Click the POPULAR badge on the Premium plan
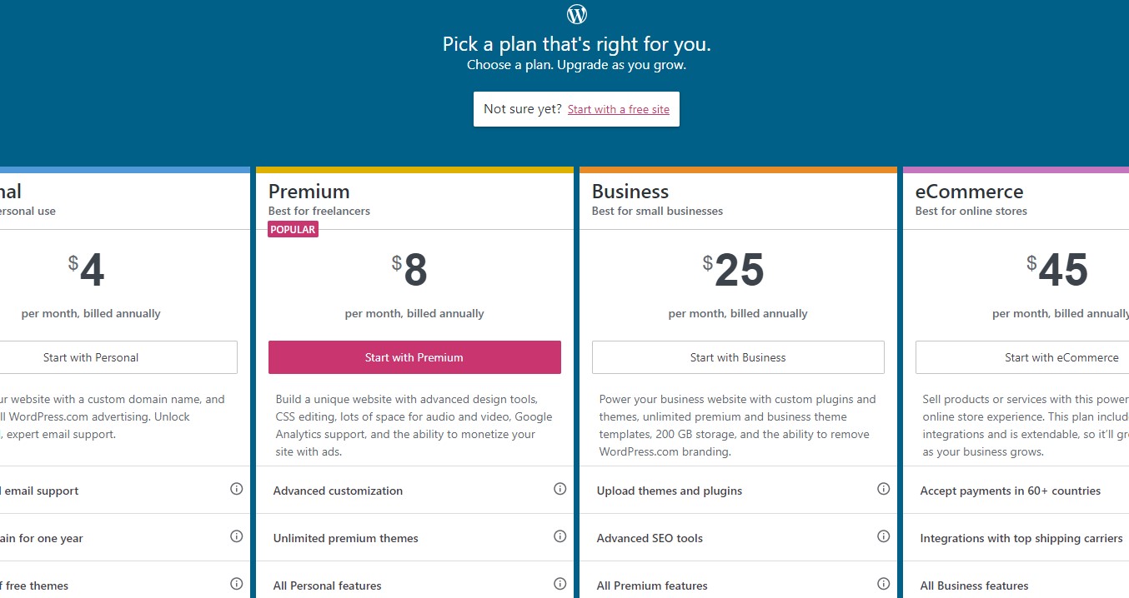The height and width of the screenshot is (598, 1129). pos(293,229)
